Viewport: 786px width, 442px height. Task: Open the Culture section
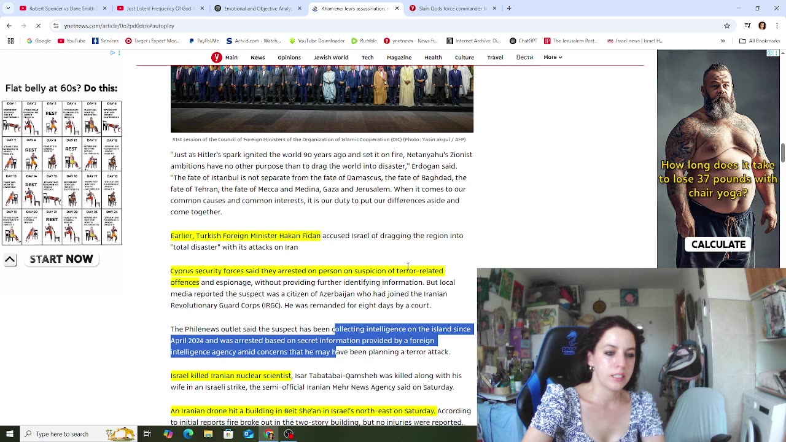pos(464,57)
